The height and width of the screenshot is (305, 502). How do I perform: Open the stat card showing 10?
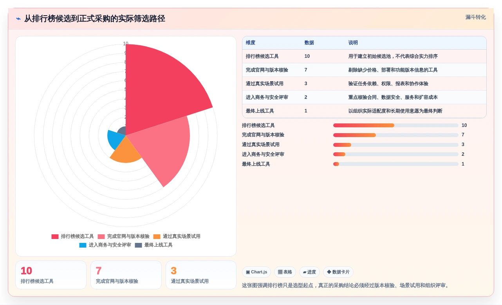(x=51, y=275)
